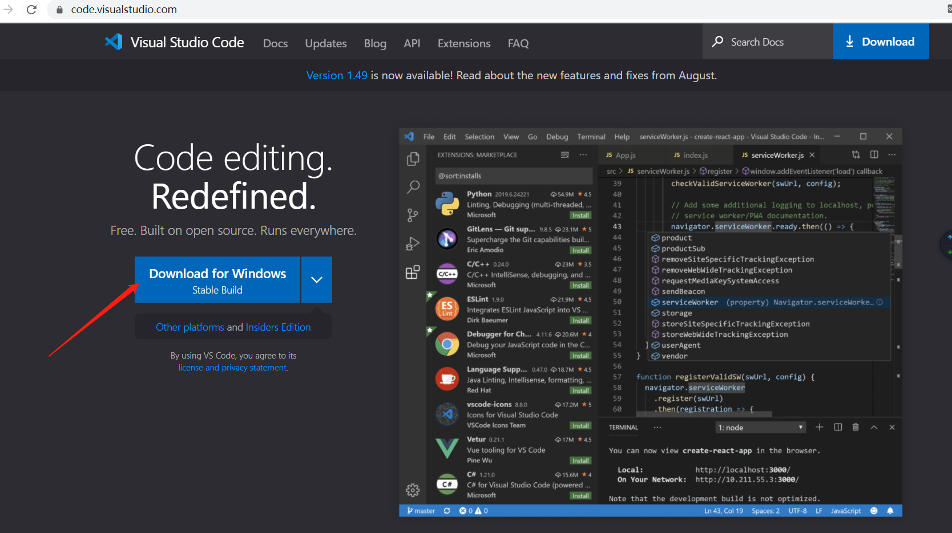Screen dimensions: 952x533
Task: Click Install for the Python extension
Action: (580, 215)
